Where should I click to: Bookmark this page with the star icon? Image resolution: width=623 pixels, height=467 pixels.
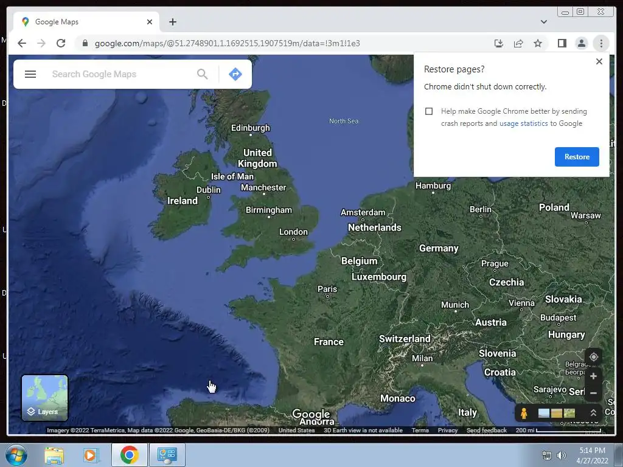pyautogui.click(x=538, y=43)
